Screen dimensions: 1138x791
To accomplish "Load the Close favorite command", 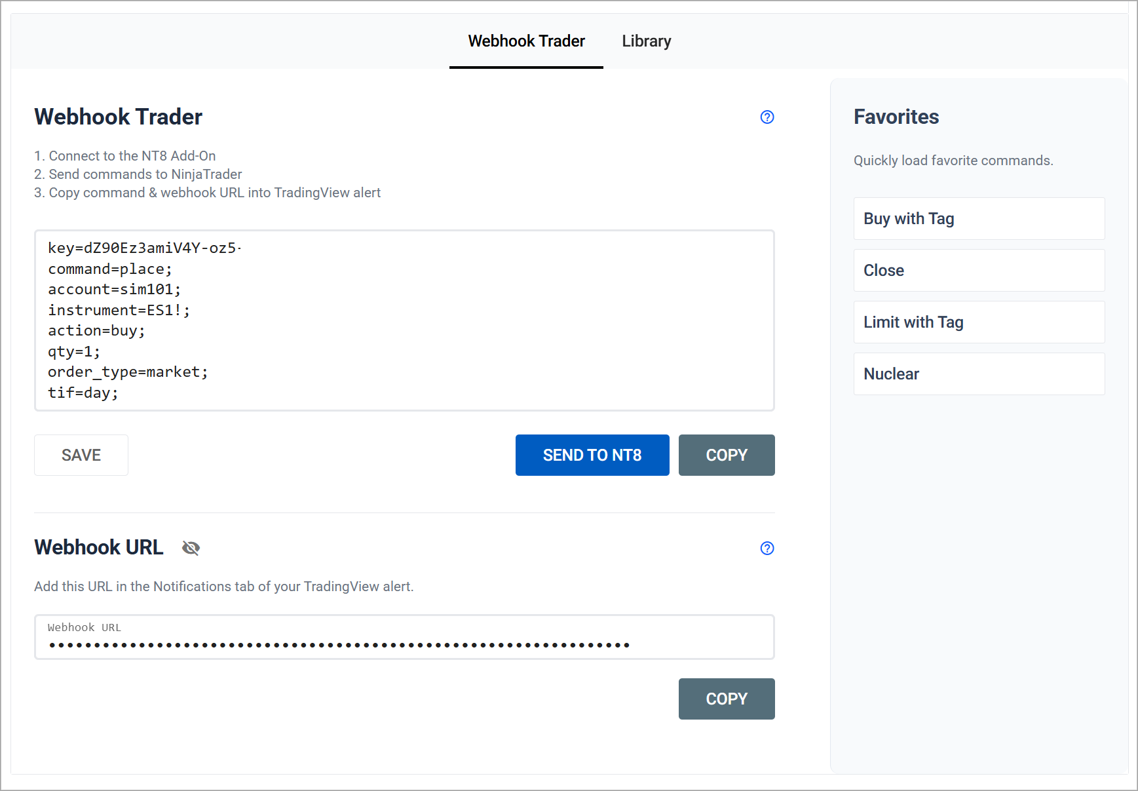I will (979, 271).
